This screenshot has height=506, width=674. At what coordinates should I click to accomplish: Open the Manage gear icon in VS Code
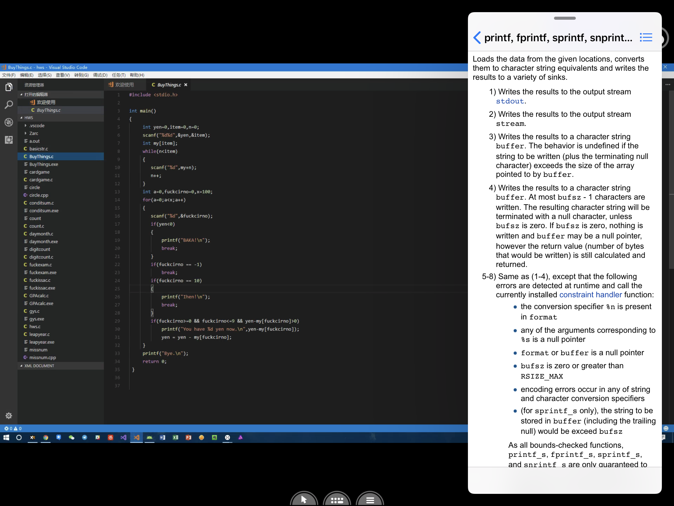[8, 415]
